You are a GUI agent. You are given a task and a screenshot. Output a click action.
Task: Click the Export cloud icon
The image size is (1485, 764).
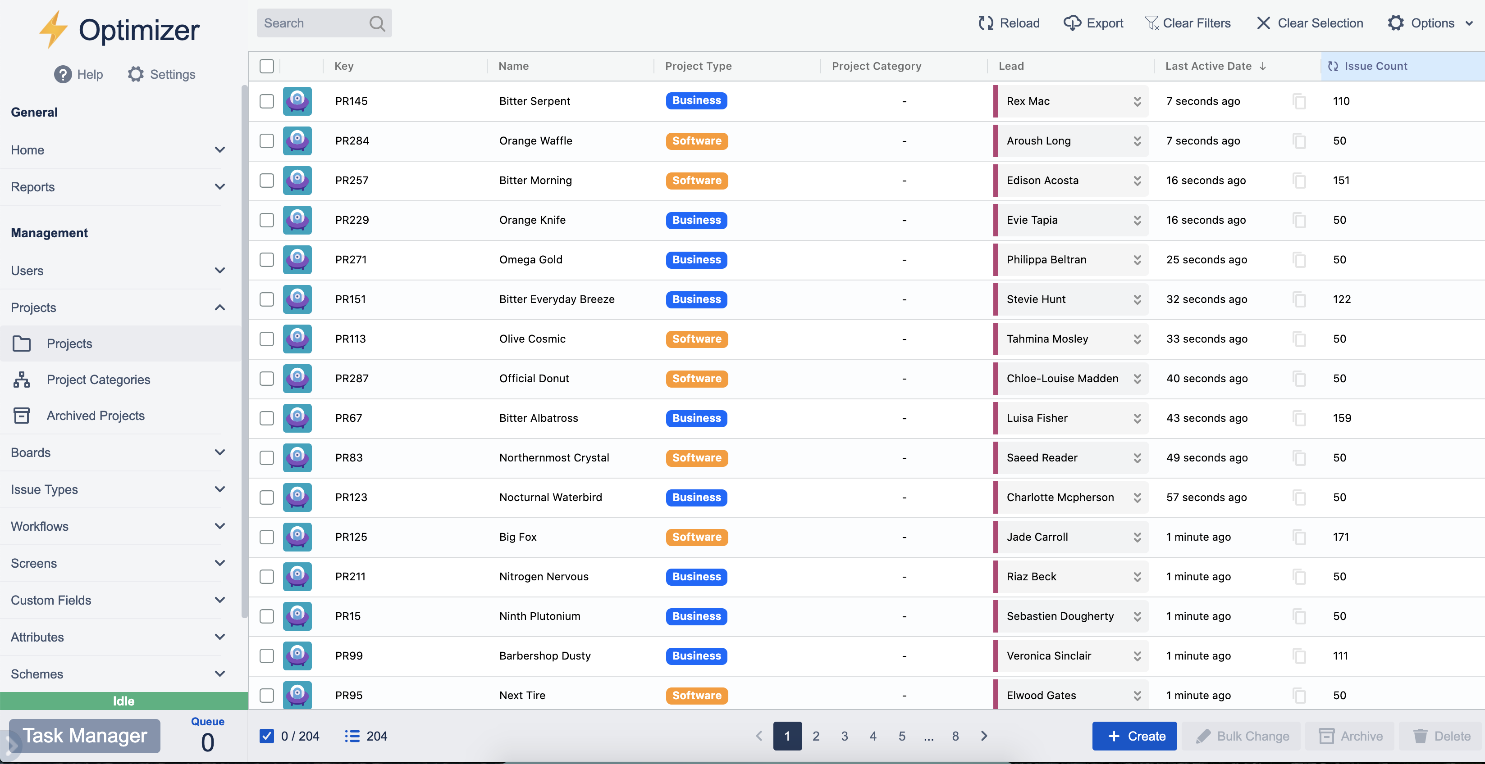(1072, 23)
